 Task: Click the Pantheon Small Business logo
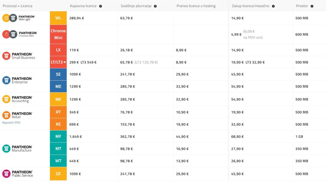19,56
